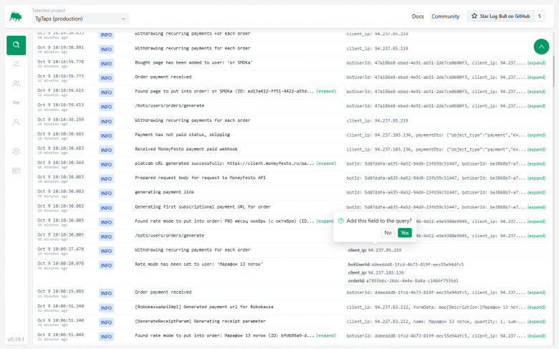Open the API keys icon in sidebar
559x349 pixels.
point(16,103)
